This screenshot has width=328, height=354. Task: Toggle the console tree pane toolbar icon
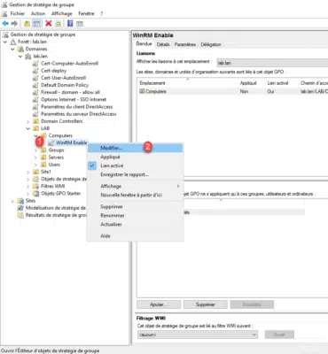coord(36,23)
